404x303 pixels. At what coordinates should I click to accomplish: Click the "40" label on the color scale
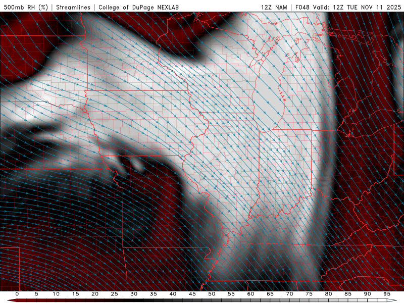click(173, 294)
